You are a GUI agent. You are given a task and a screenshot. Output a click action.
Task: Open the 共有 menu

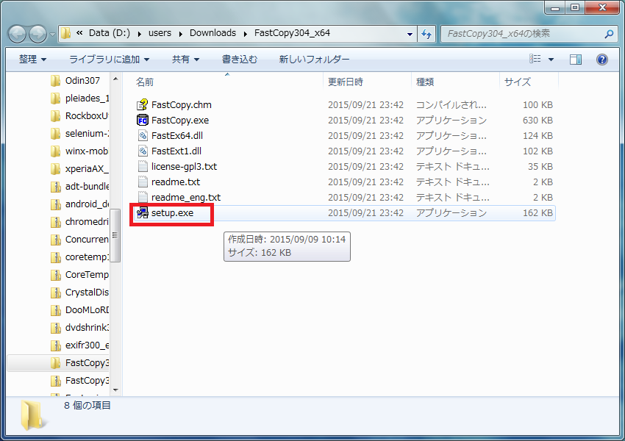[185, 60]
